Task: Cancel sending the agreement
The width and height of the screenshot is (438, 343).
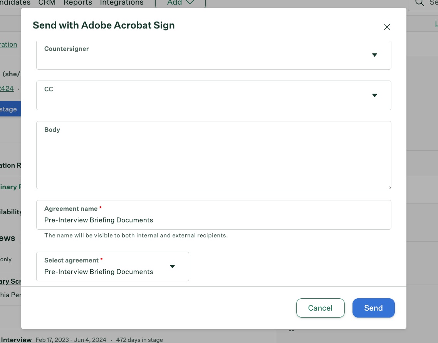Action: [x=321, y=308]
